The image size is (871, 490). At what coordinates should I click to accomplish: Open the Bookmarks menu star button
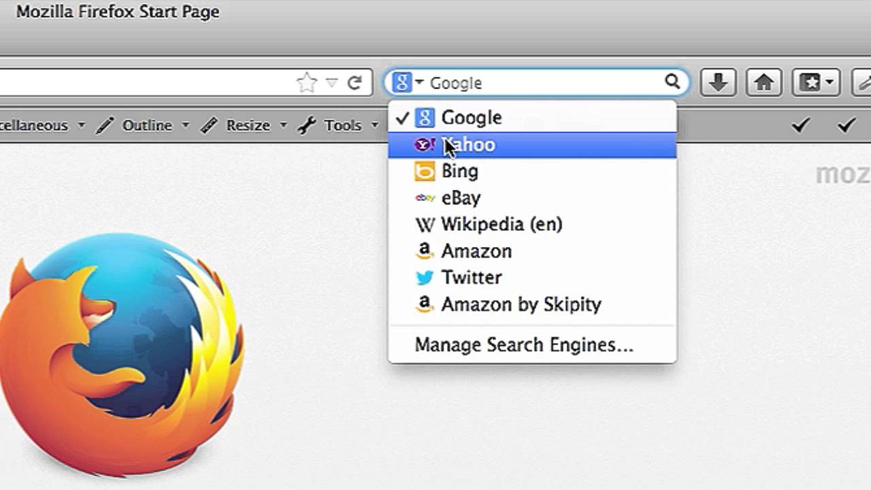pos(815,83)
